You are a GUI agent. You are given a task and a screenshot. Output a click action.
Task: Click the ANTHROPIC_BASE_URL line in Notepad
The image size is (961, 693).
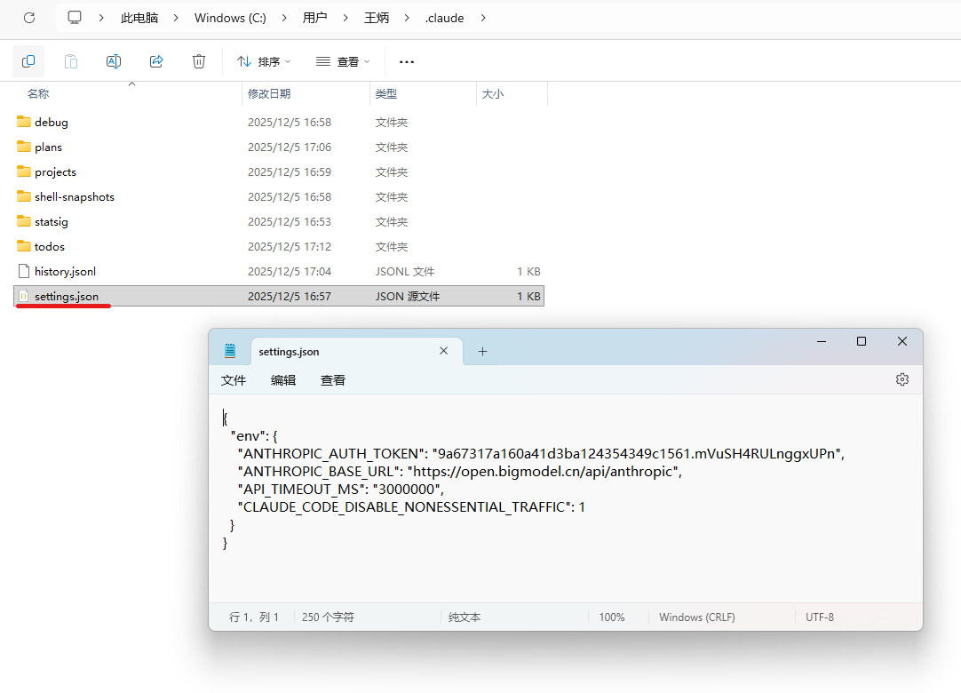click(x=460, y=471)
